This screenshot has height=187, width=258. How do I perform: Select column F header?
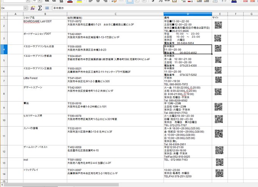click(x=236, y=14)
